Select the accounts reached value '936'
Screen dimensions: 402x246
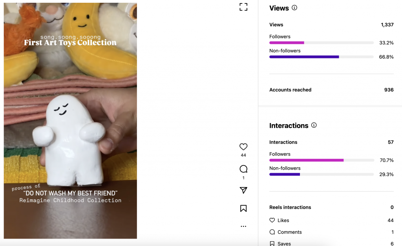point(389,90)
